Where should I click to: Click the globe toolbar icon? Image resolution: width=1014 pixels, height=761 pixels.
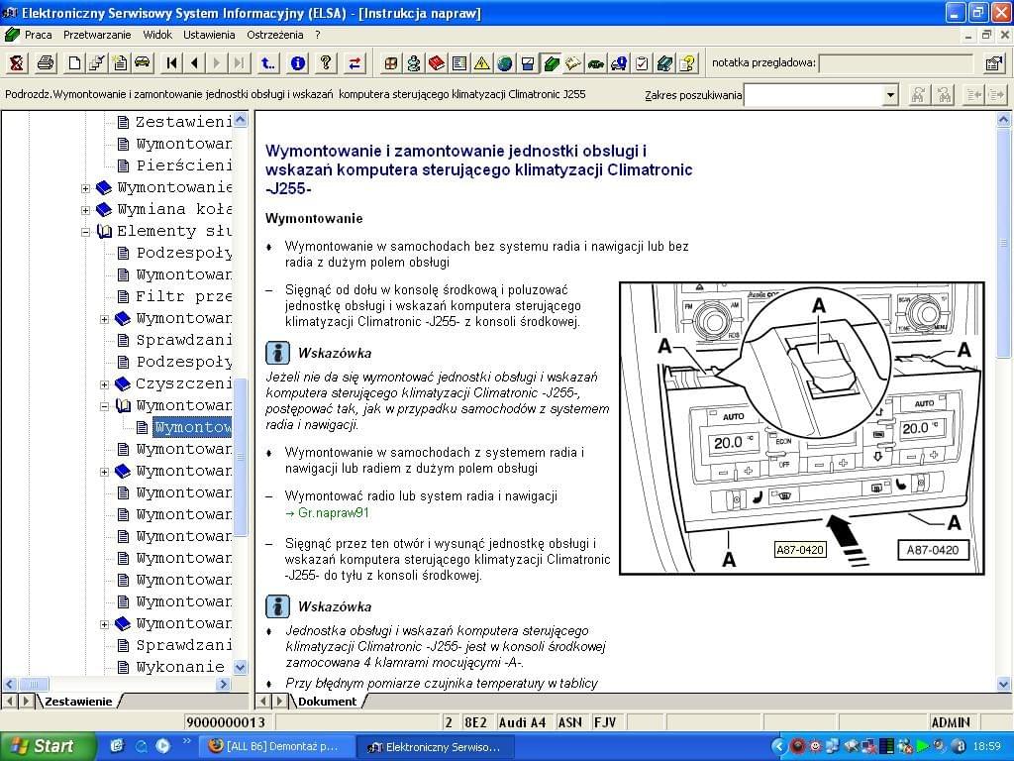tap(504, 62)
